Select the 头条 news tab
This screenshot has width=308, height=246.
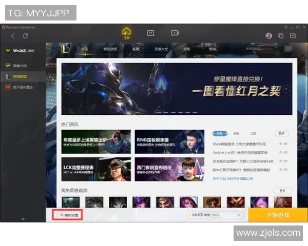pos(220,134)
